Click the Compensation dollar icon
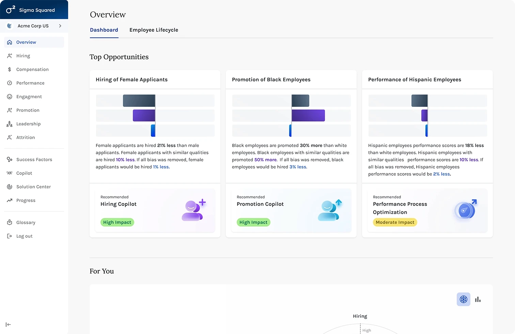The image size is (515, 334). point(10,69)
